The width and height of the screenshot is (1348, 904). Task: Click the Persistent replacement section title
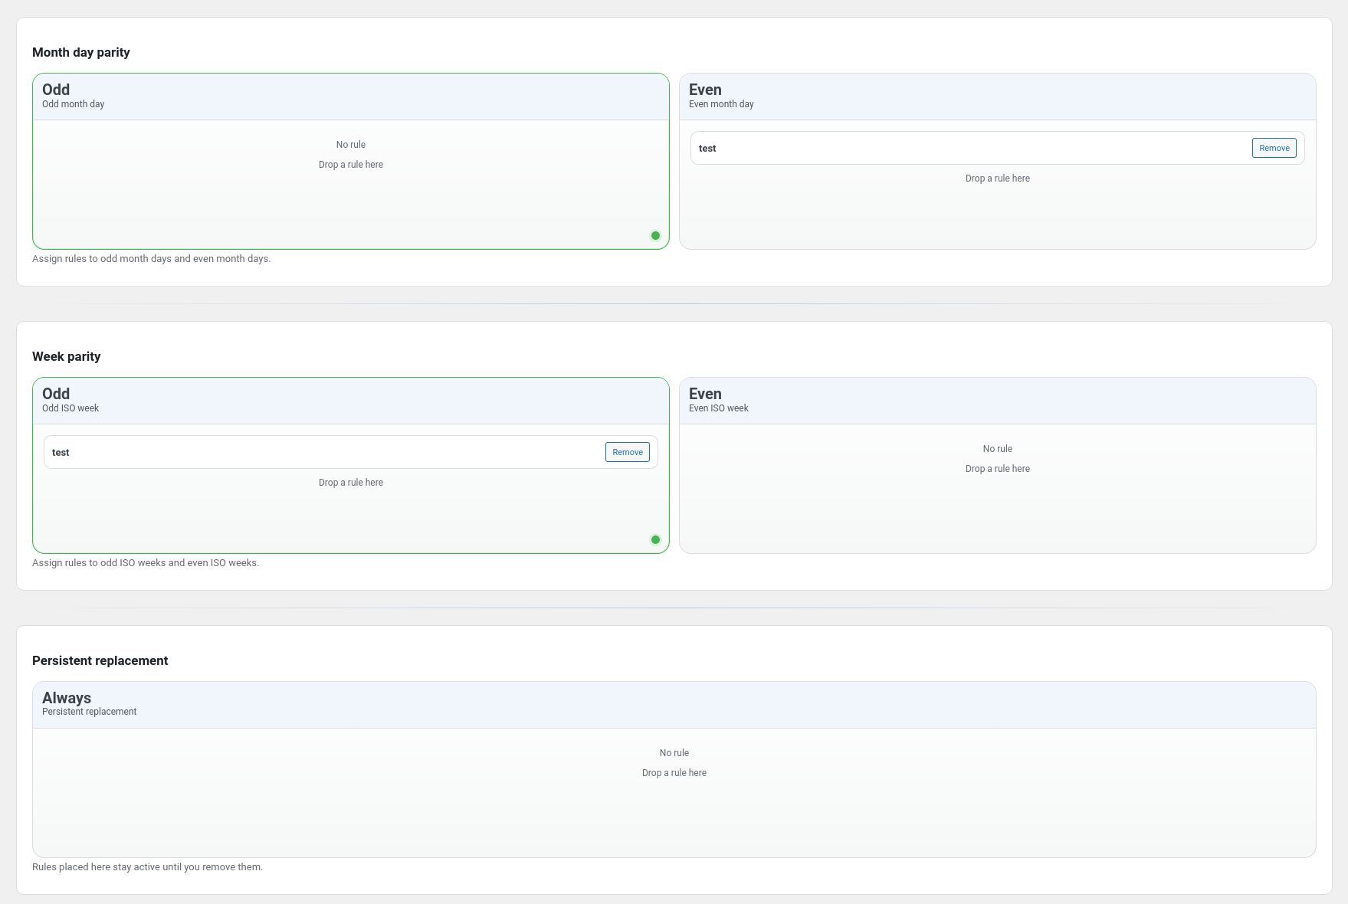point(100,660)
